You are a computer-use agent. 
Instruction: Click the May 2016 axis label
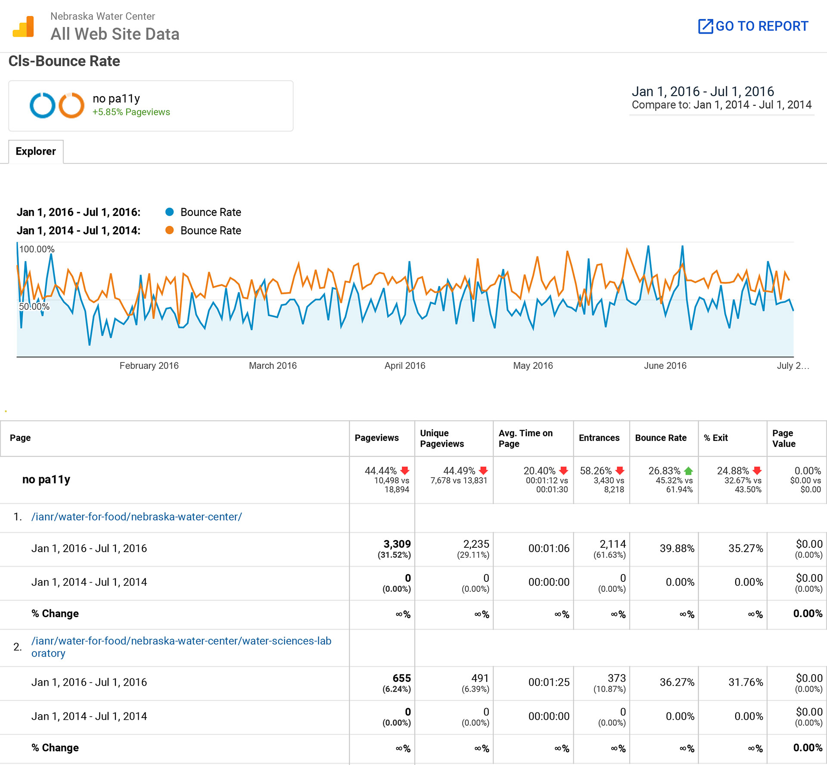tap(533, 366)
